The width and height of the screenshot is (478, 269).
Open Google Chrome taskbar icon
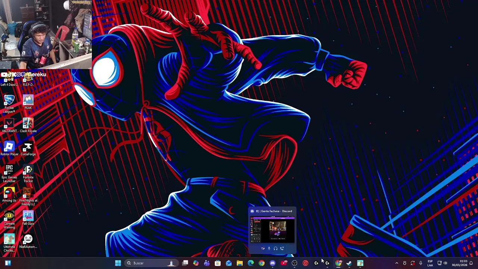261,263
